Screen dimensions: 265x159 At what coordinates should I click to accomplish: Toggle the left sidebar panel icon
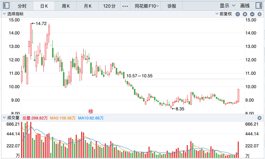pyautogui.click(x=6, y=5)
